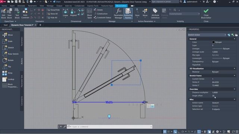Screen dimensions: 239x134
Task: Select the Linear dimensional constraint
Action: pyautogui.click(x=65, y=13)
